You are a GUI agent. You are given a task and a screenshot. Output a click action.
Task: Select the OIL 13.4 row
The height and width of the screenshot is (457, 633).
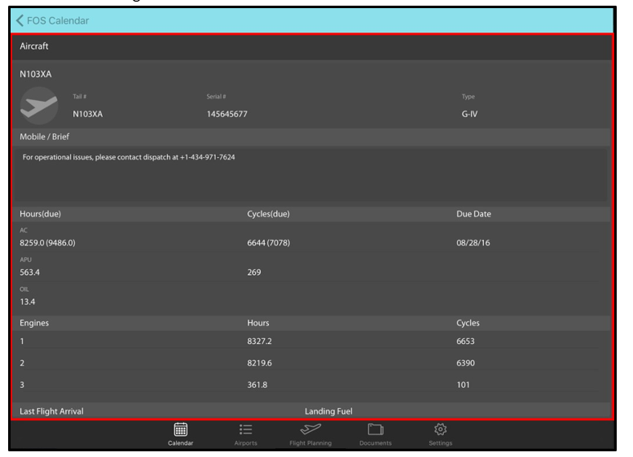(x=29, y=302)
